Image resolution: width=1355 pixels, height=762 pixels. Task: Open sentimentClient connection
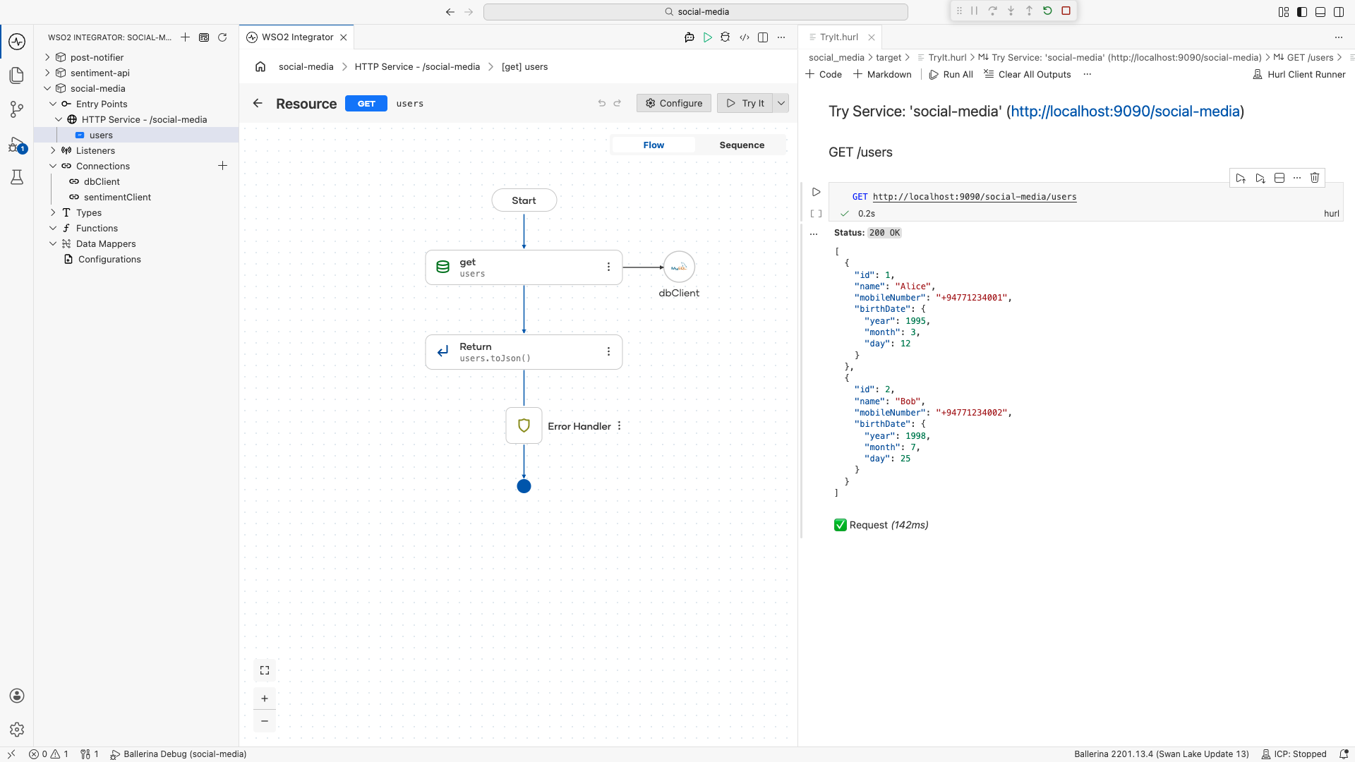[117, 197]
